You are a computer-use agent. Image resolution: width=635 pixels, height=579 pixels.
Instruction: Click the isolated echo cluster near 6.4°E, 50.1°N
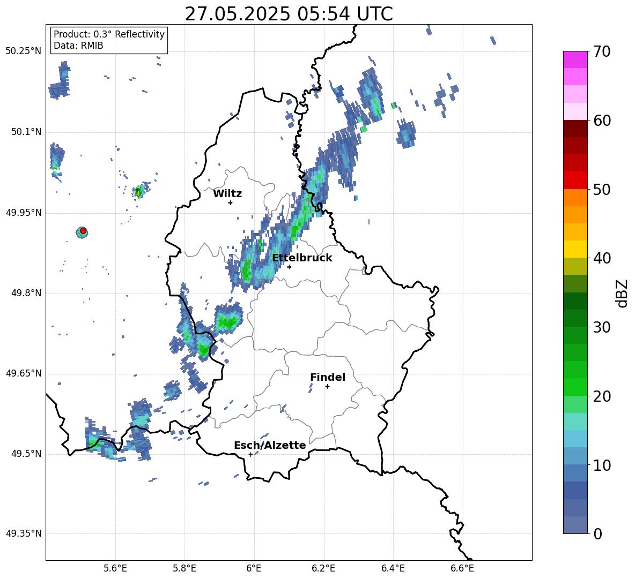(406, 133)
